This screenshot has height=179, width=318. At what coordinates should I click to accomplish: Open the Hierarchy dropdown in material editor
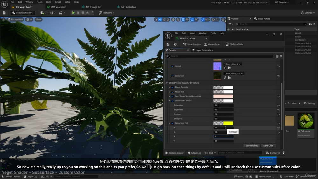212,44
